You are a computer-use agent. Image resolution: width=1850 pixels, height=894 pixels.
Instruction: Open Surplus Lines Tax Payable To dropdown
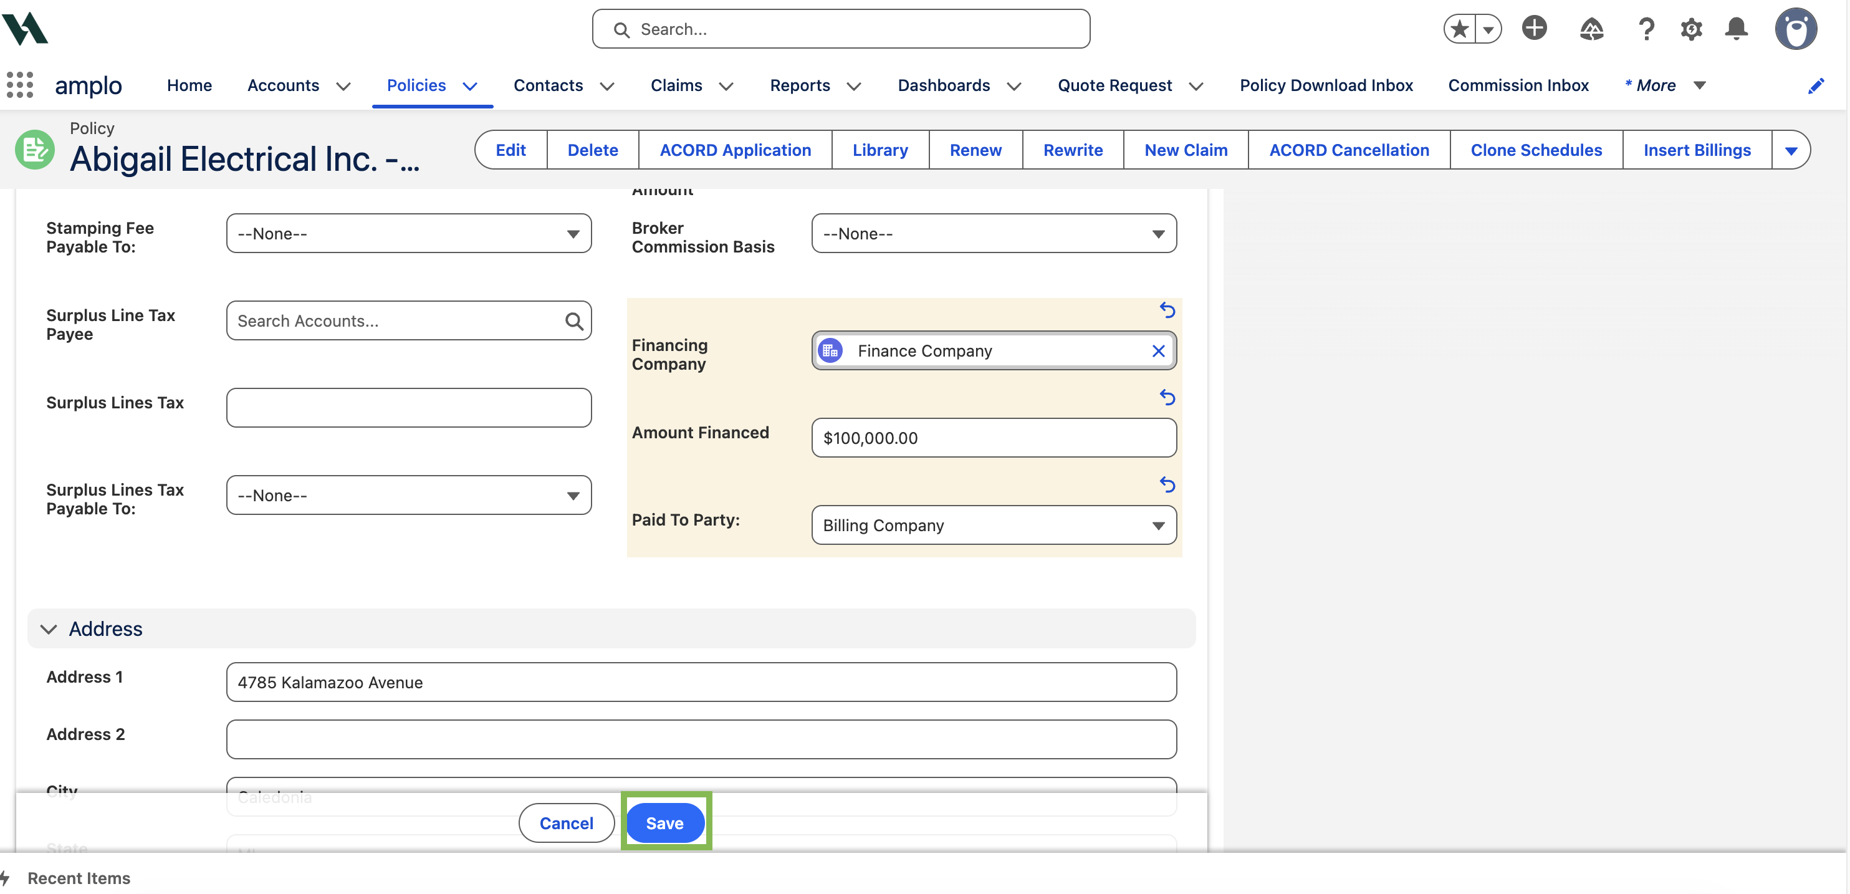[x=409, y=495]
